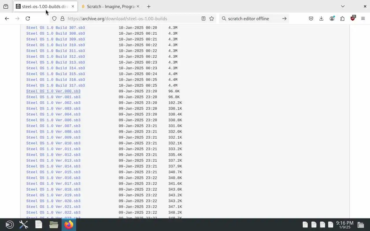Open tracking protection shield icon

54,18
